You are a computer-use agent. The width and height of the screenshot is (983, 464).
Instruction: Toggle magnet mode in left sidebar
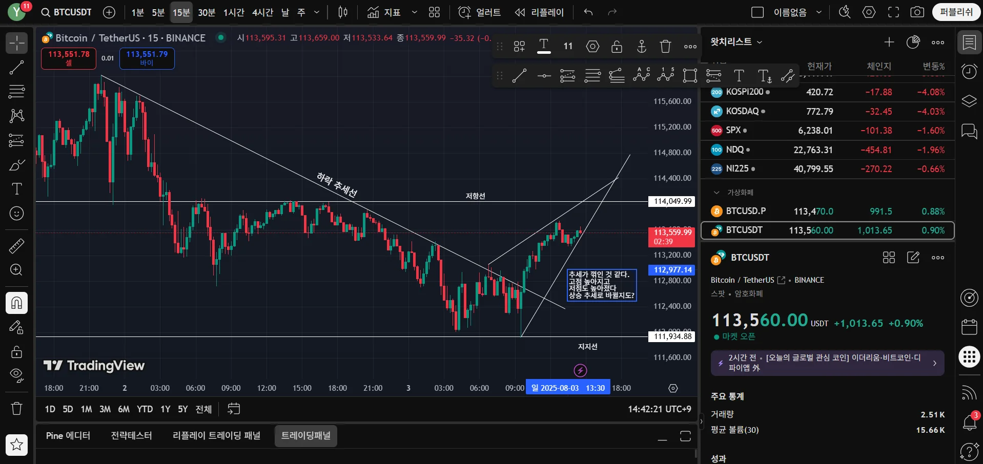tap(16, 303)
